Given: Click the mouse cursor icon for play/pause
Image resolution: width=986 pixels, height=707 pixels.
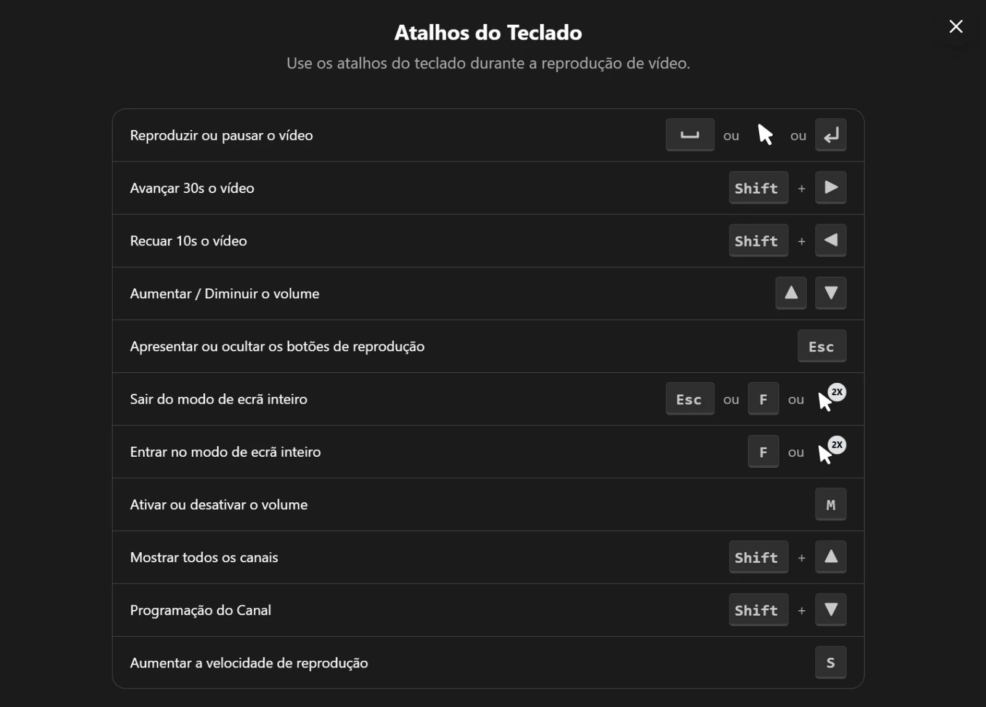Looking at the screenshot, I should click(765, 134).
